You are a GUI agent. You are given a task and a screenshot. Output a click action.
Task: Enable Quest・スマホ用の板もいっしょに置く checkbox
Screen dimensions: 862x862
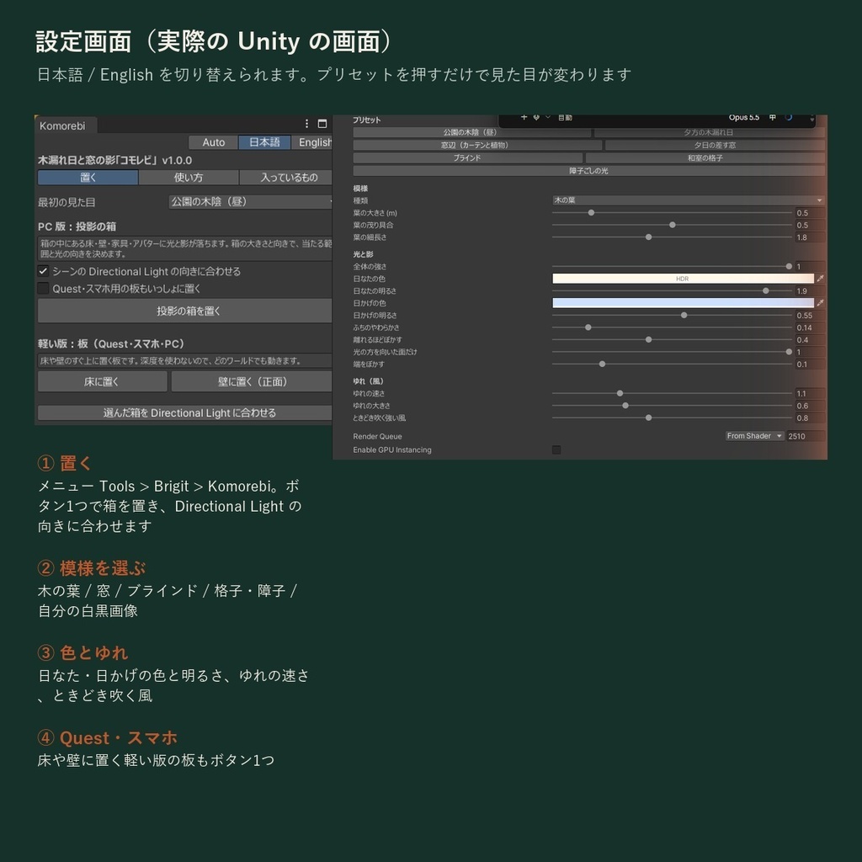tap(43, 288)
